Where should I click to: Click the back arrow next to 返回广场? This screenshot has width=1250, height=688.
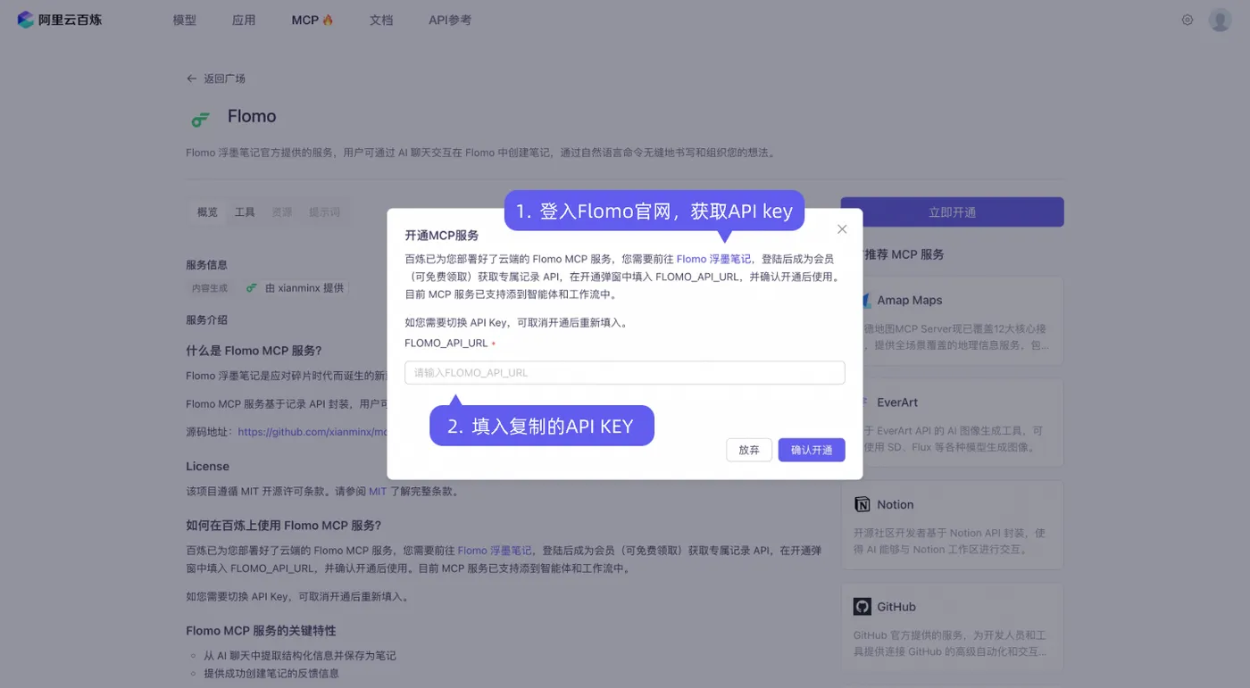[191, 79]
